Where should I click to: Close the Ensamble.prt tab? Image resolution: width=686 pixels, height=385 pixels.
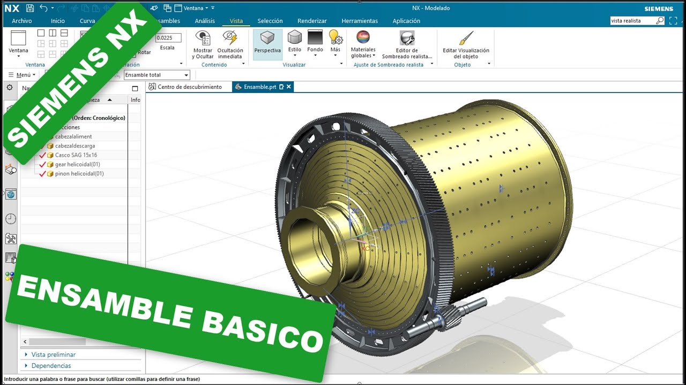coord(289,87)
